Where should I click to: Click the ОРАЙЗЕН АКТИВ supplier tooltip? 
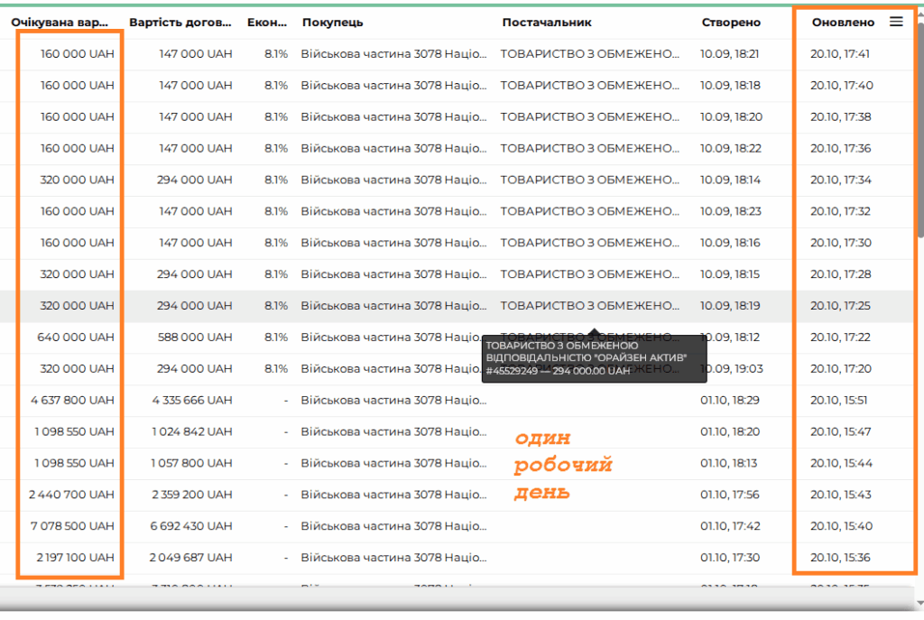[x=587, y=358]
